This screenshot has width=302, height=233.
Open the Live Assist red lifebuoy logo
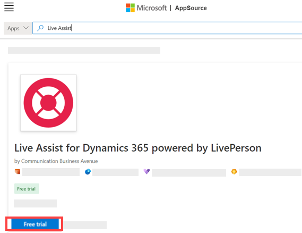(x=48, y=103)
